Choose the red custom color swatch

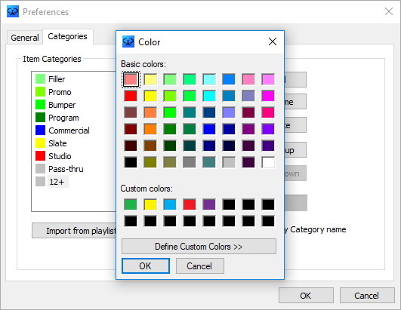point(190,204)
